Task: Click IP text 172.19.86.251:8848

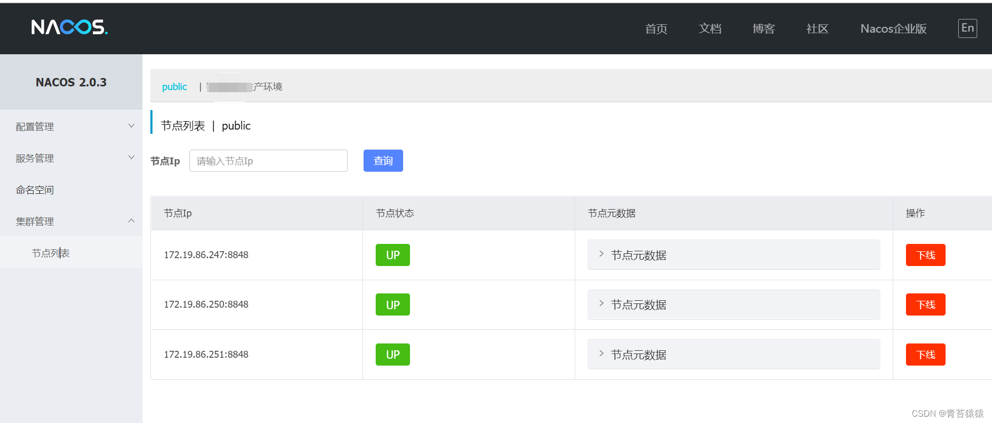Action: 206,355
